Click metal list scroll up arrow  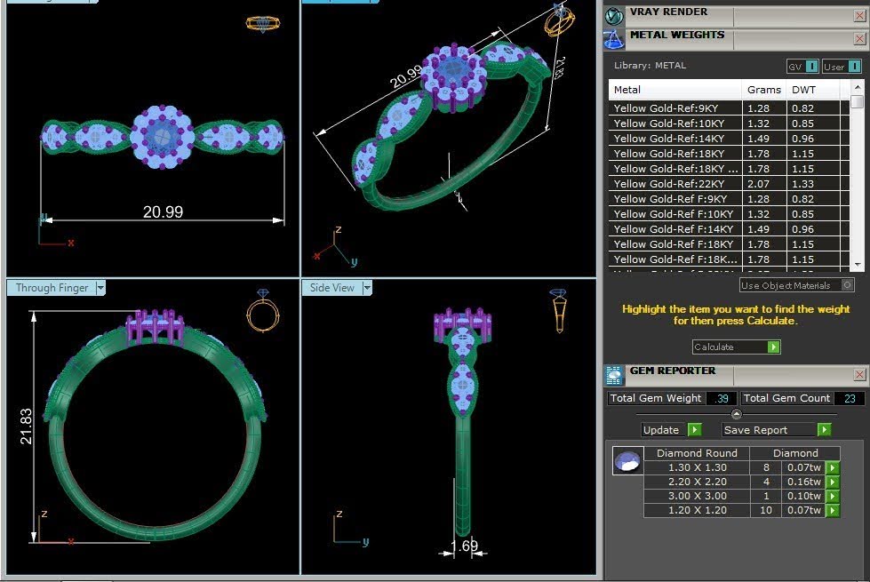point(858,87)
